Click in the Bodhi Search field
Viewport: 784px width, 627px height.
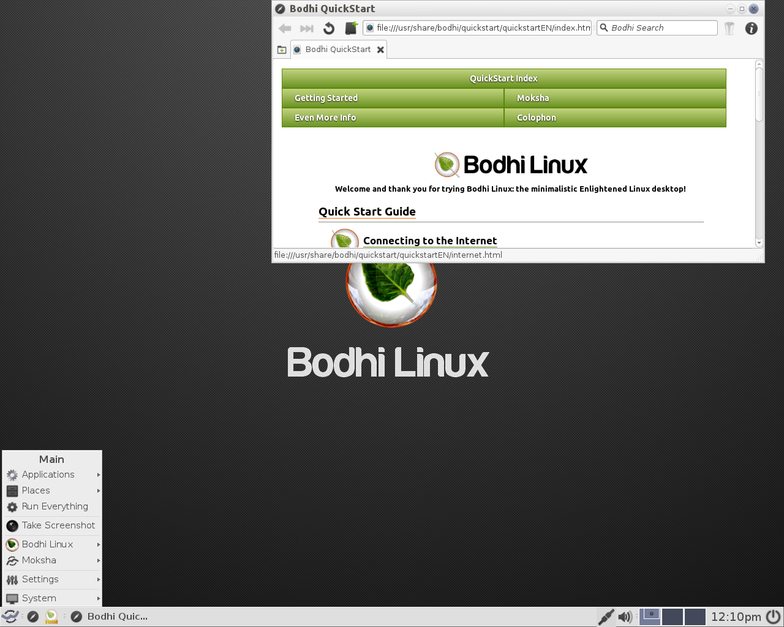pos(661,28)
